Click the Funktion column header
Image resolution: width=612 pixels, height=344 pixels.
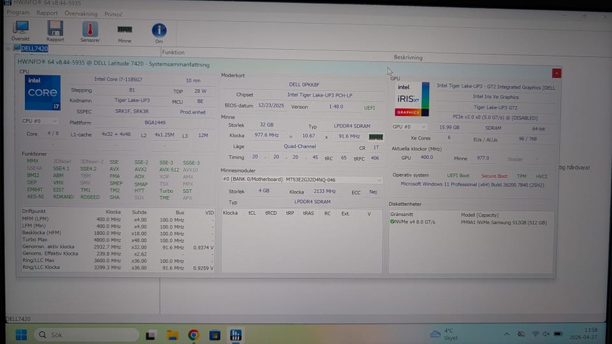[x=173, y=52]
